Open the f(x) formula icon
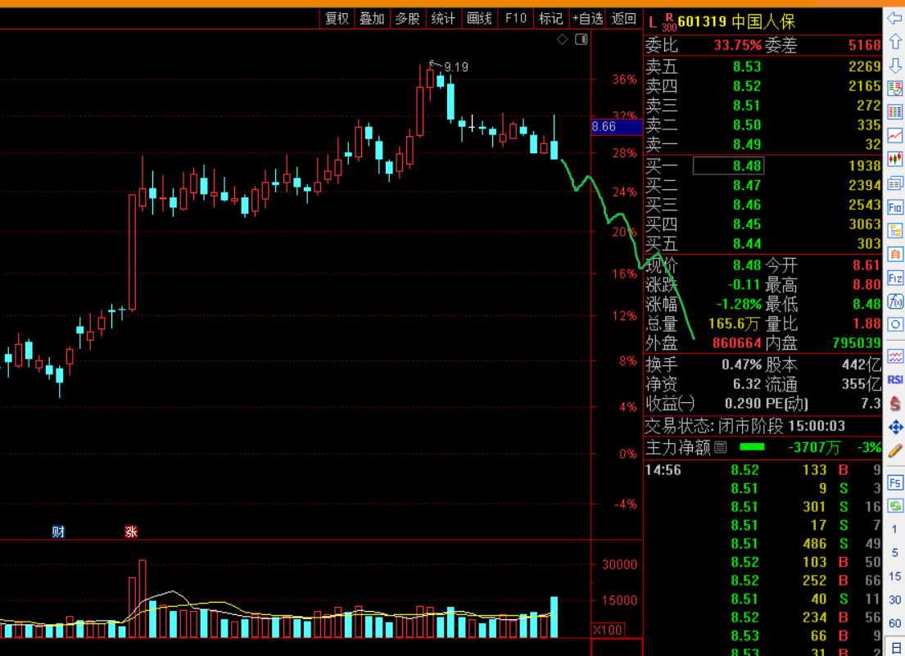 click(x=895, y=301)
